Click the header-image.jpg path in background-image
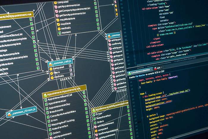Image resolution: width=208 pixels, height=139 pixels. tap(179, 91)
